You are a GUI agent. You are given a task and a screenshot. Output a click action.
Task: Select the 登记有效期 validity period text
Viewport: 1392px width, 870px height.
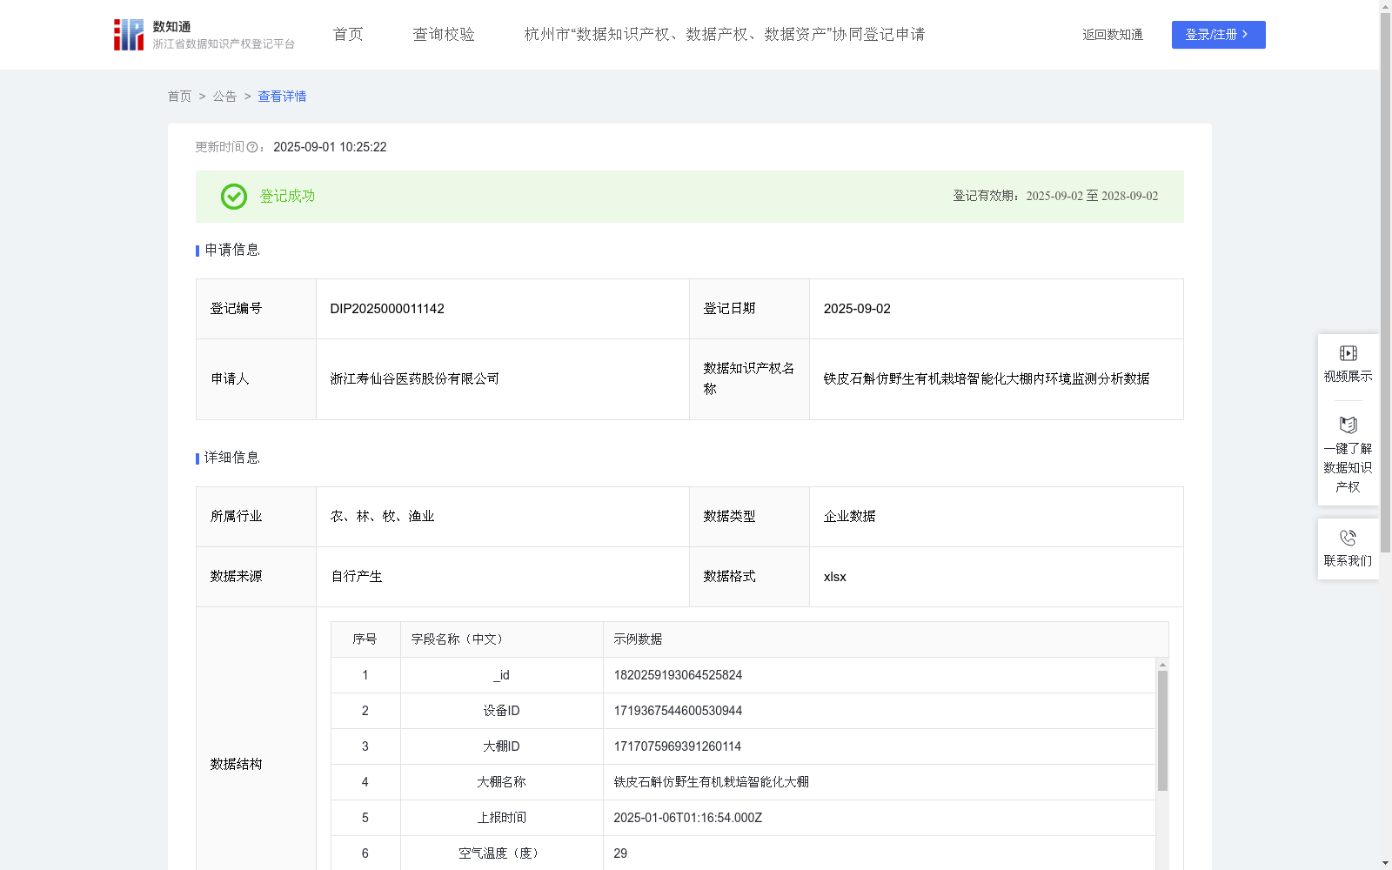click(1055, 197)
